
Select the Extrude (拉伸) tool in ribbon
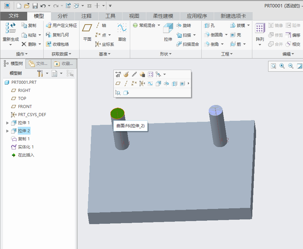coord(168,32)
